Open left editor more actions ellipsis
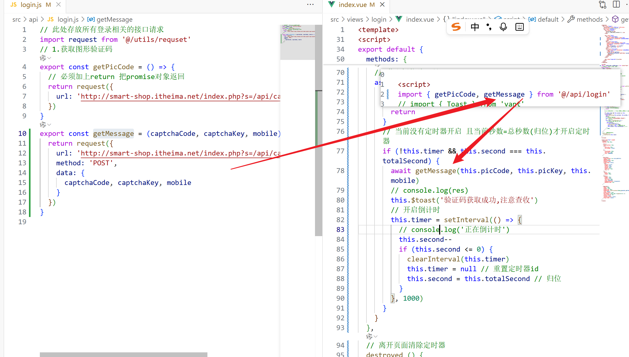629x357 pixels. click(310, 5)
